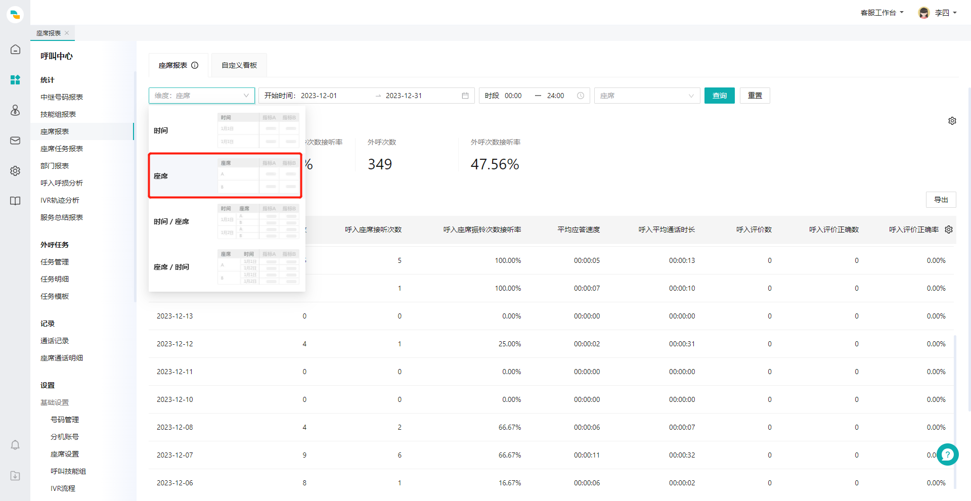
Task: Click the 李四 user avatar
Action: (924, 13)
